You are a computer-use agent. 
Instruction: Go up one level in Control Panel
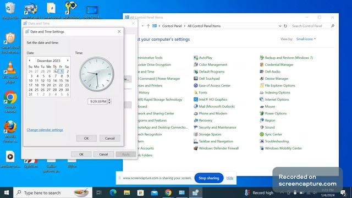(148, 26)
